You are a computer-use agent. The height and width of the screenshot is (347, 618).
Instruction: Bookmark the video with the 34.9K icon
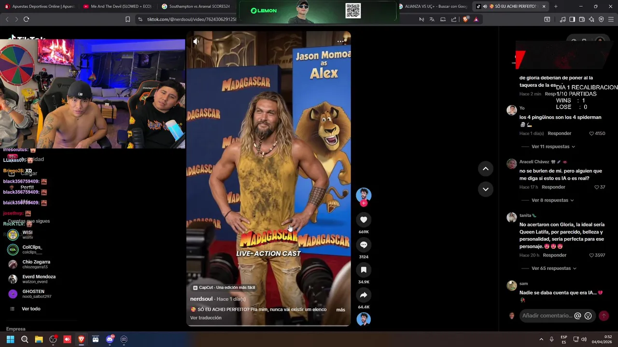pos(364,270)
